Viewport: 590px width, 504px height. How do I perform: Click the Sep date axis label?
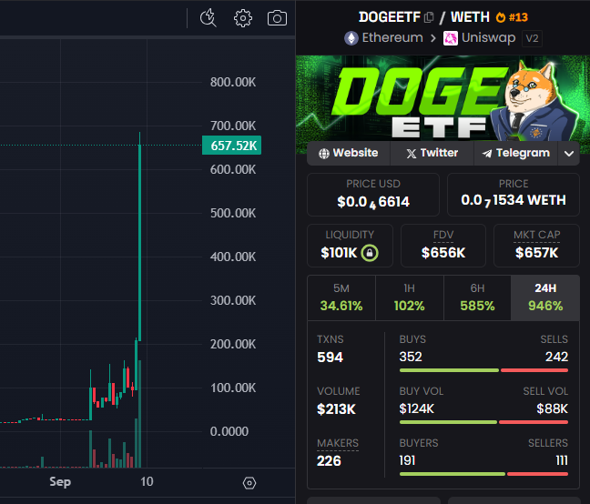tap(60, 481)
